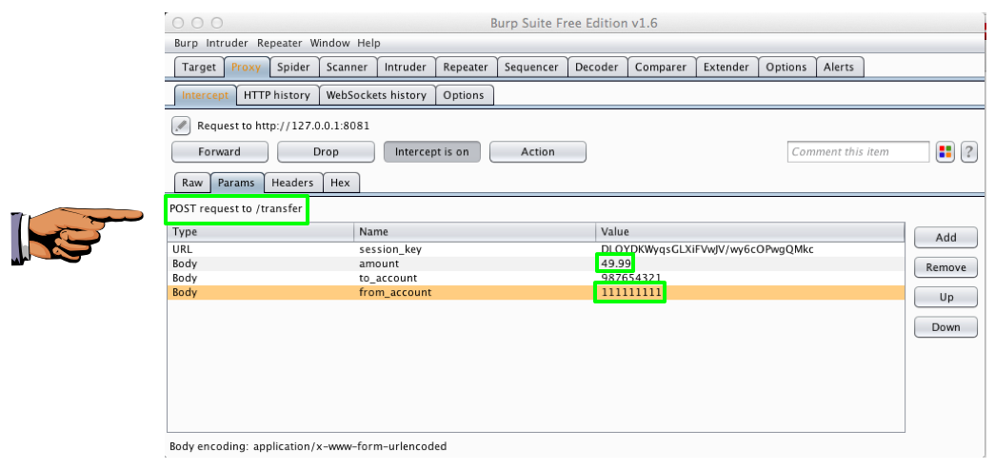Open the Extender tab
995x468 pixels.
tap(726, 67)
